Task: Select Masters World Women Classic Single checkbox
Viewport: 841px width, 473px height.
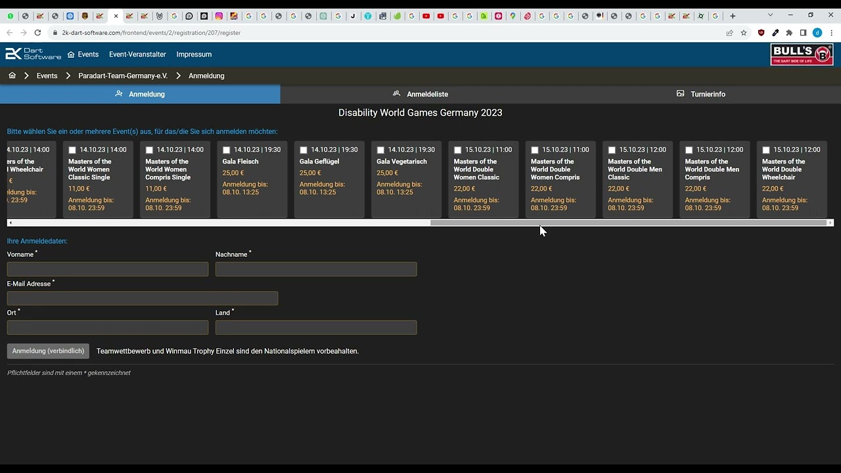Action: pyautogui.click(x=72, y=150)
